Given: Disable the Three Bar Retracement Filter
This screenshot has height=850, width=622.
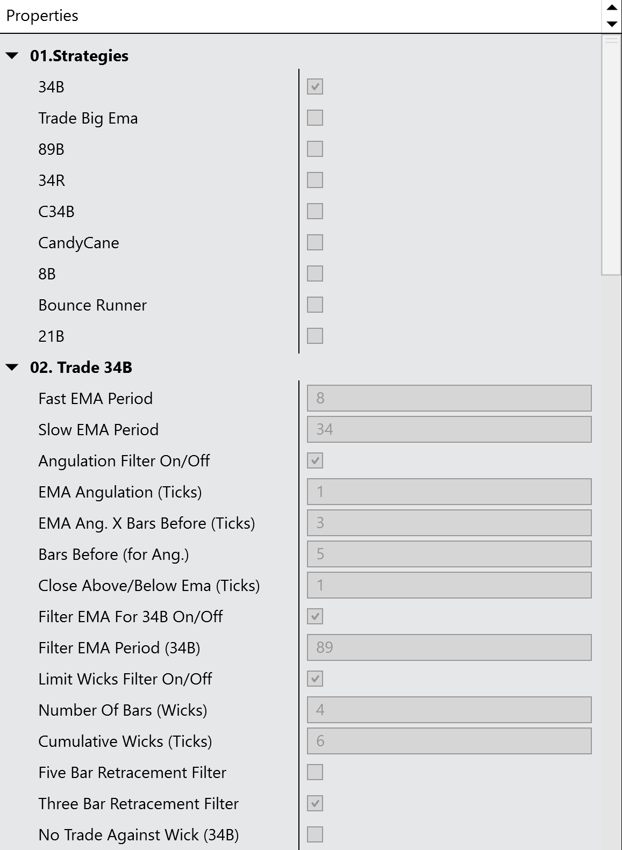Looking at the screenshot, I should click(x=315, y=803).
